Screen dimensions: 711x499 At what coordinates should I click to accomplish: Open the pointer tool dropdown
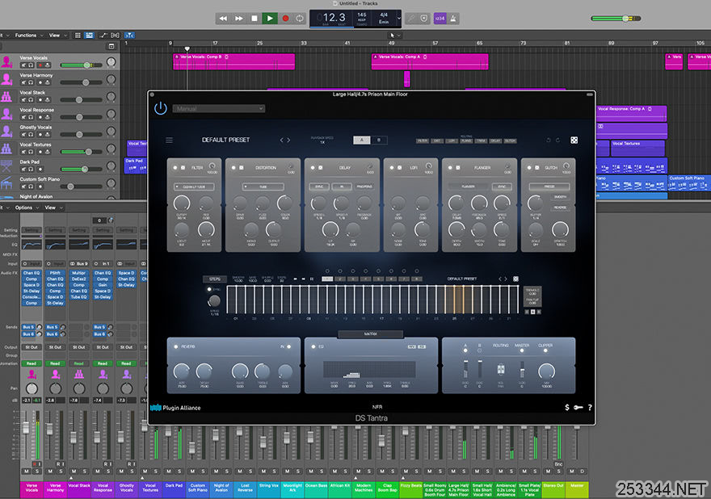395,36
